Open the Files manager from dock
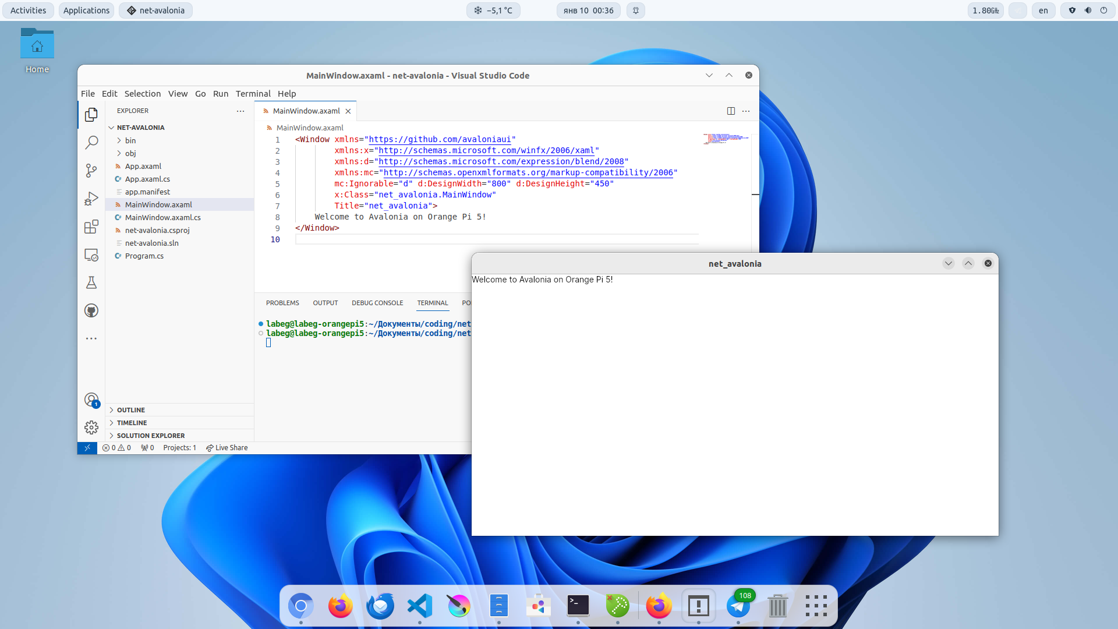Image resolution: width=1118 pixels, height=629 pixels. (499, 606)
